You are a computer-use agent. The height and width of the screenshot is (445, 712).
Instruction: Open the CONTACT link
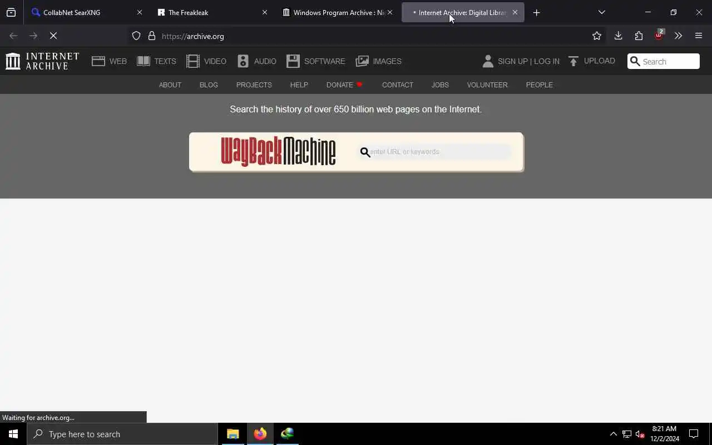(x=397, y=85)
